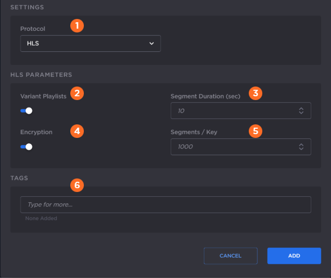Open the Protocol dropdown showing HLS
331x278 pixels.
(90, 44)
